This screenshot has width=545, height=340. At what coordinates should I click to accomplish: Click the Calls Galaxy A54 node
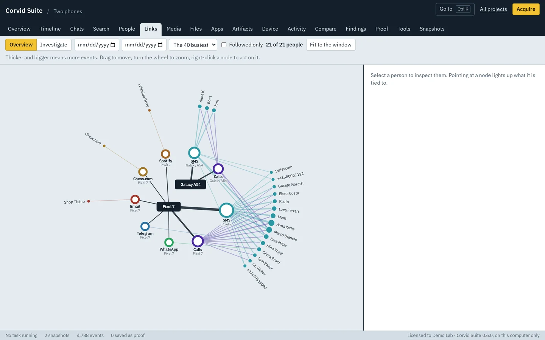[218, 168]
